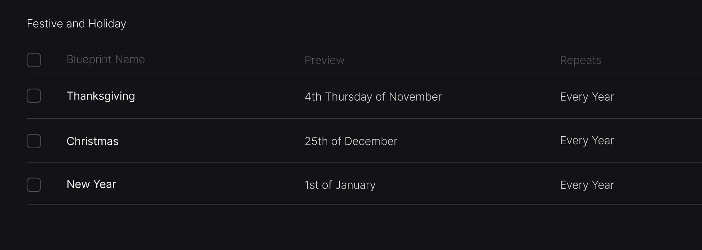Click the Repeats column header
702x250 pixels.
(580, 60)
